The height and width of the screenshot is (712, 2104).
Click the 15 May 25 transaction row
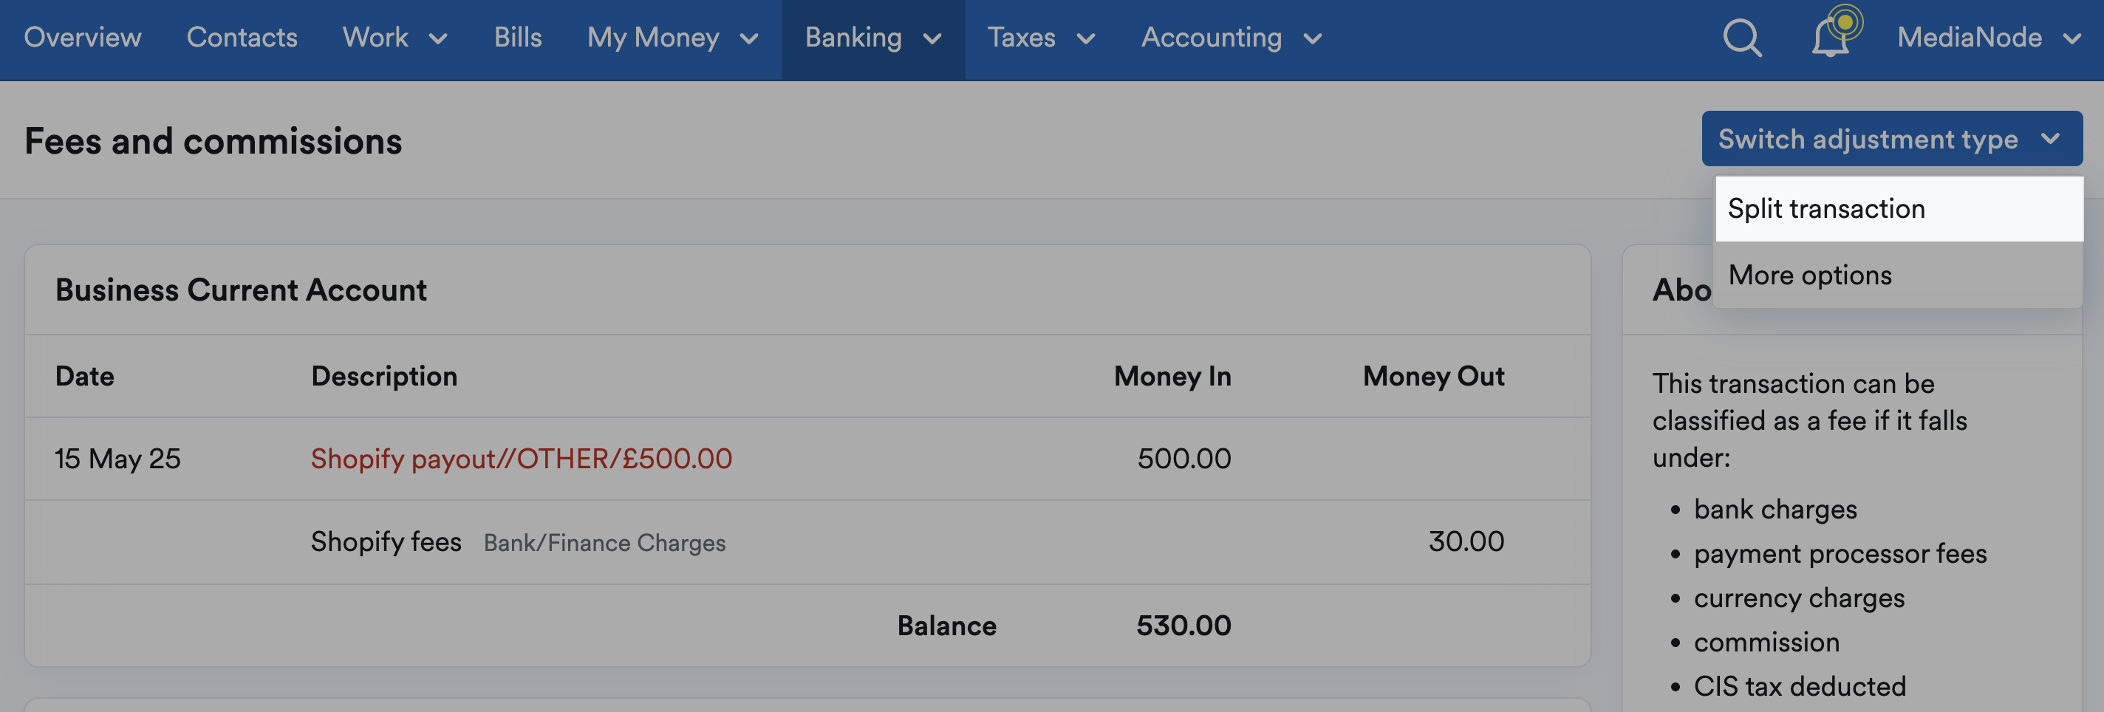118,459
